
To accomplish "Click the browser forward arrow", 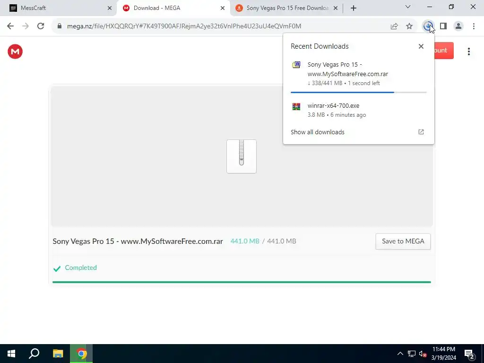I will (x=26, y=26).
